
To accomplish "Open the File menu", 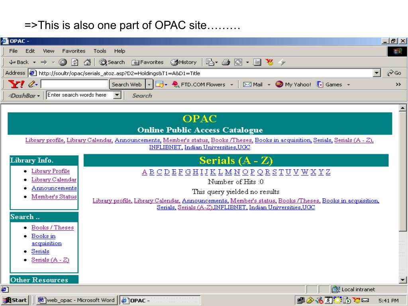I will coord(13,51).
